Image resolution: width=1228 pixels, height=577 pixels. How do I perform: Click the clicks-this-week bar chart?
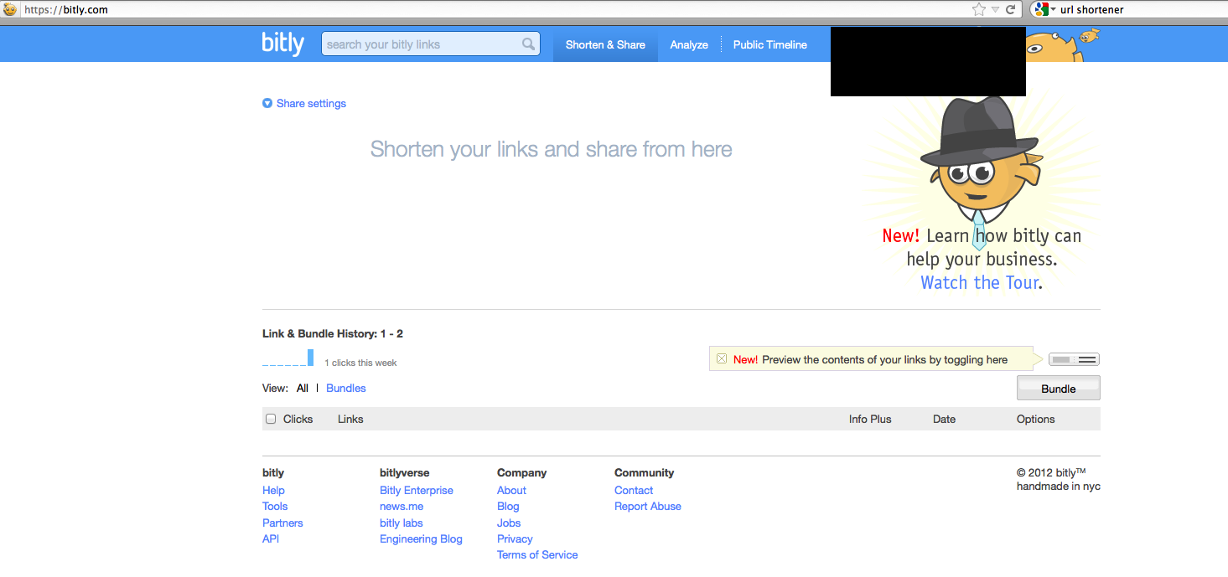coord(288,358)
